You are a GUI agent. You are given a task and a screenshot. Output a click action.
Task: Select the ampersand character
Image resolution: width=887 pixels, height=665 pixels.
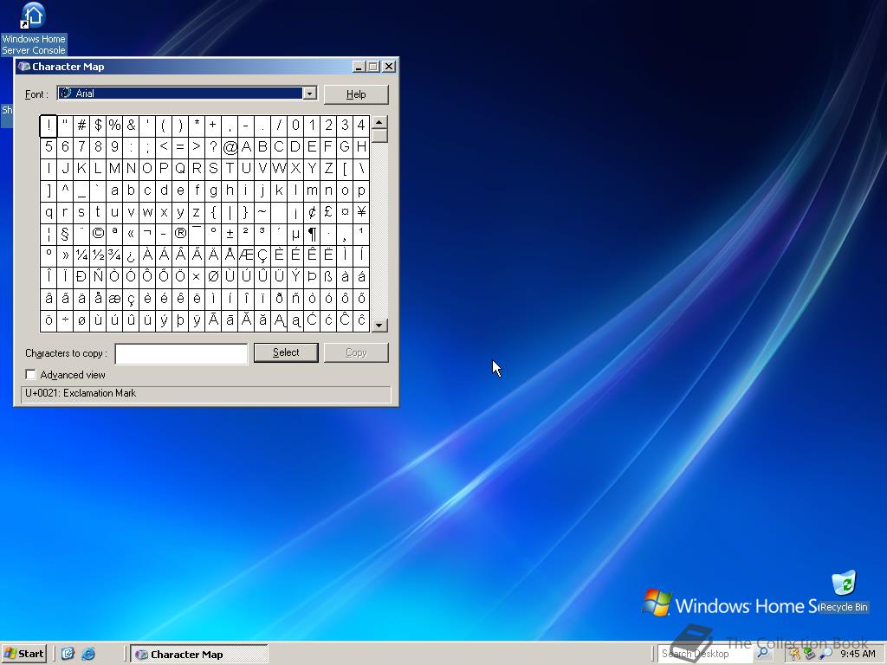131,126
